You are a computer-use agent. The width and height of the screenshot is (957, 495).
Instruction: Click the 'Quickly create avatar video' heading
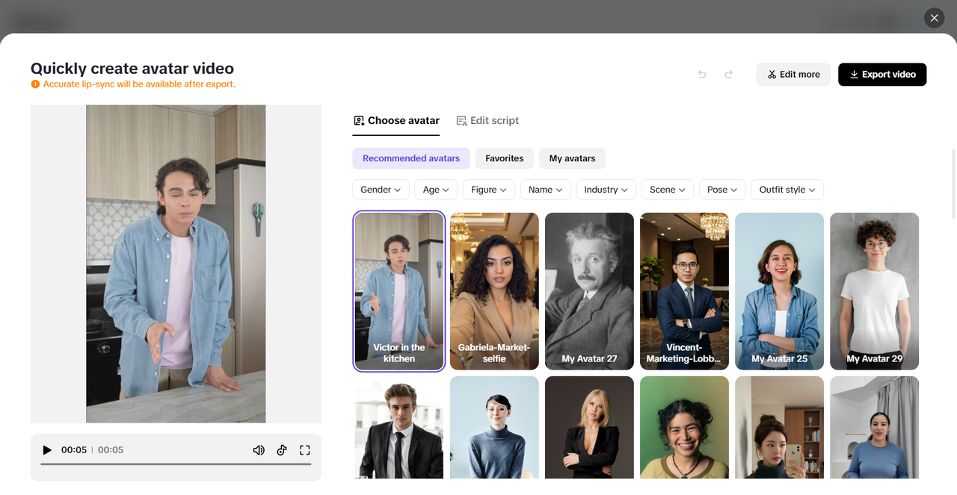132,69
